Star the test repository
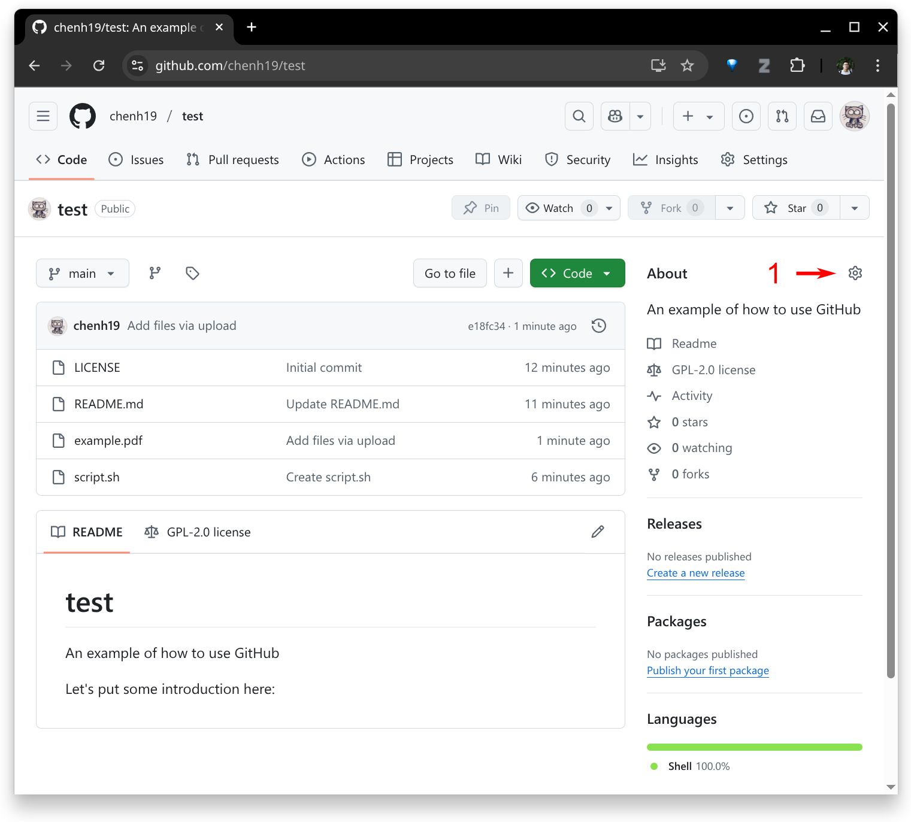 pos(796,208)
